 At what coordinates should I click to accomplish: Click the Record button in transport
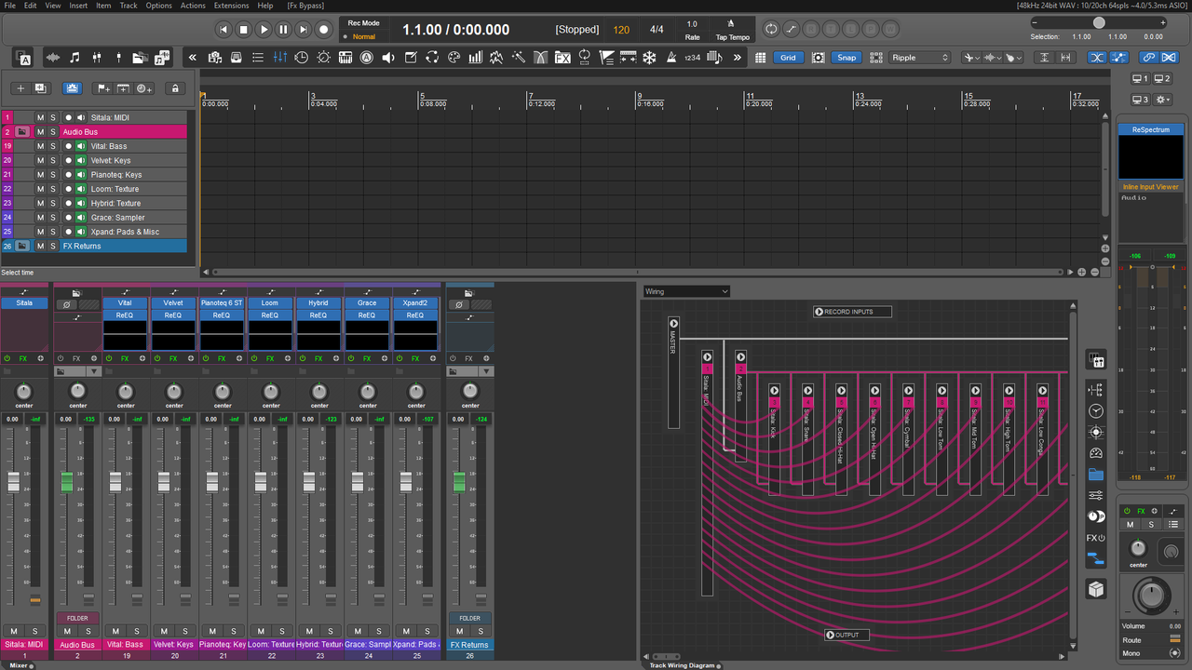[x=324, y=30]
